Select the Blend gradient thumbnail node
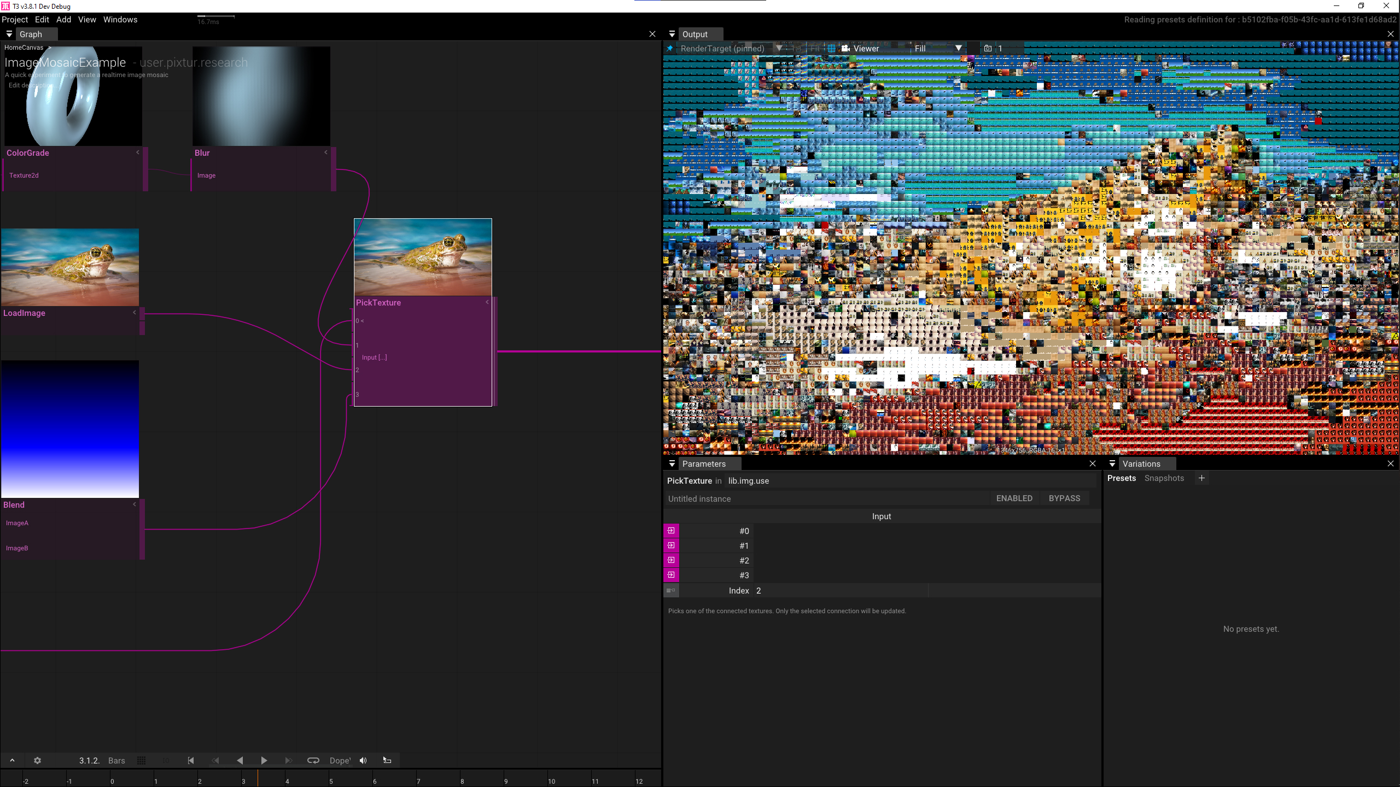 coord(70,429)
